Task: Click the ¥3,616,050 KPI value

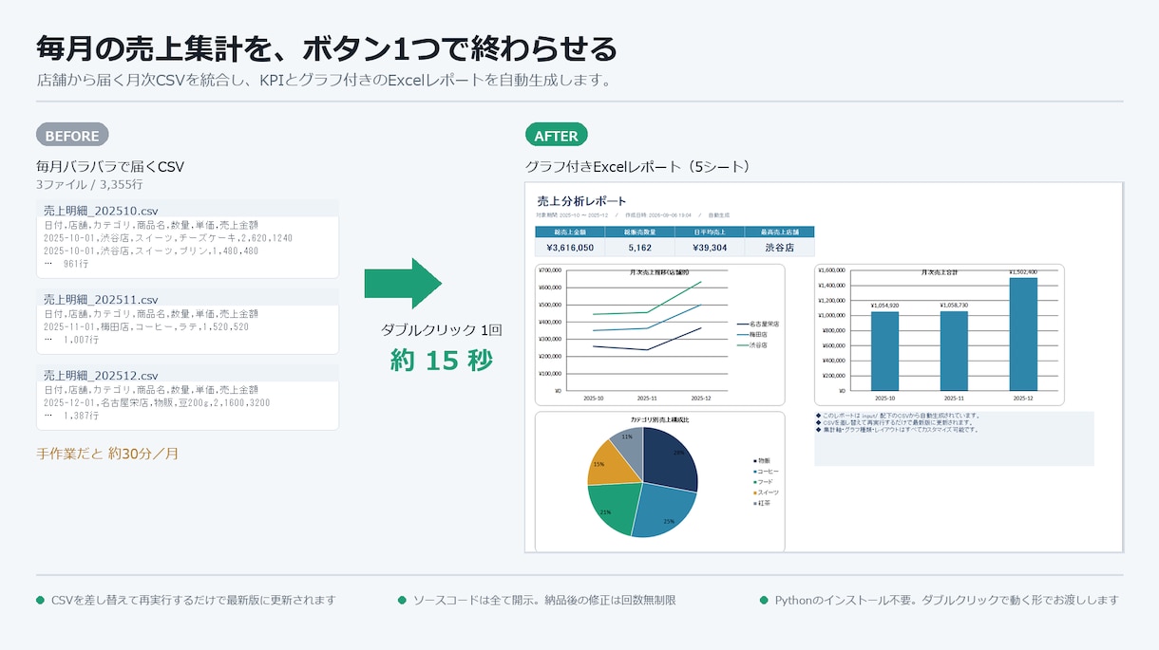Action: click(x=570, y=247)
